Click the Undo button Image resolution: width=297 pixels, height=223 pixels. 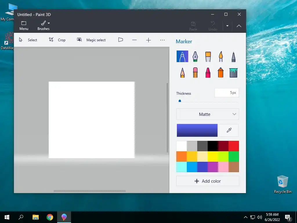click(213, 26)
